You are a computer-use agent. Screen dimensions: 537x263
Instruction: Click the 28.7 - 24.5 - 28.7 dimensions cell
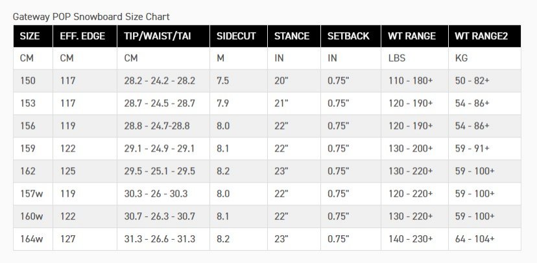click(163, 103)
